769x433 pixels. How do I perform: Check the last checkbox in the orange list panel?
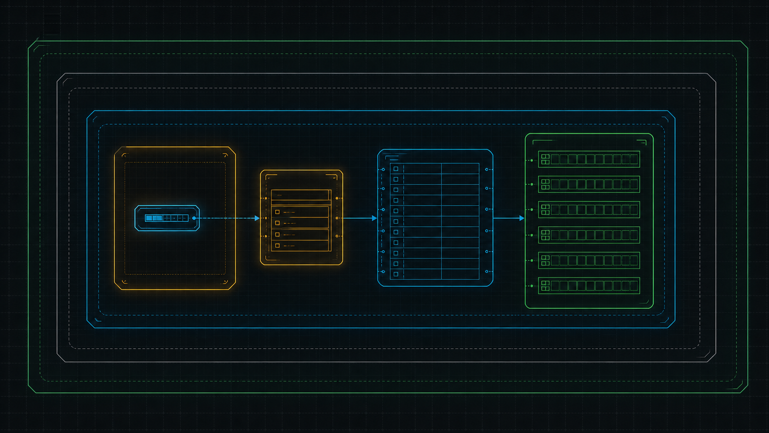click(277, 246)
